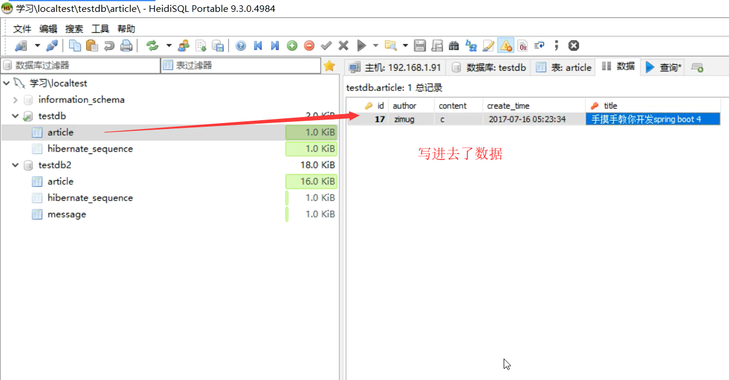Post changes with the checkmark icon
The width and height of the screenshot is (729, 380).
326,46
